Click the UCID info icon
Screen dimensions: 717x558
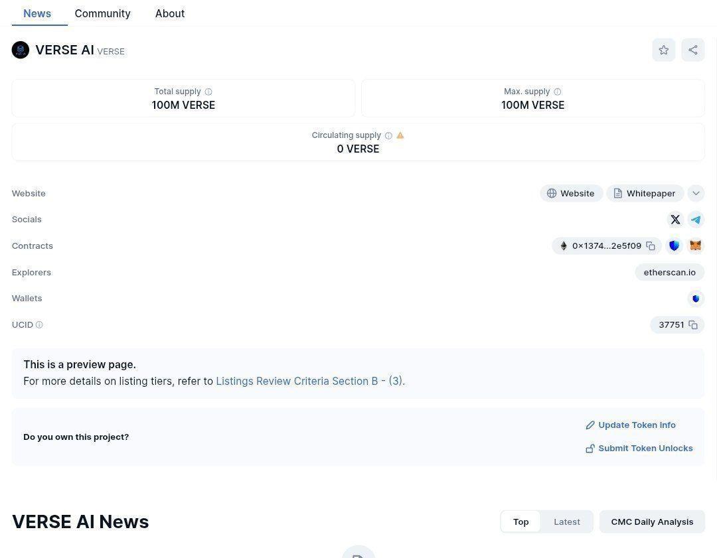39,325
